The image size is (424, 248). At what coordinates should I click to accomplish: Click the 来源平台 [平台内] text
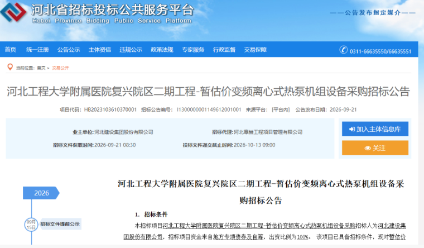(x=268, y=109)
